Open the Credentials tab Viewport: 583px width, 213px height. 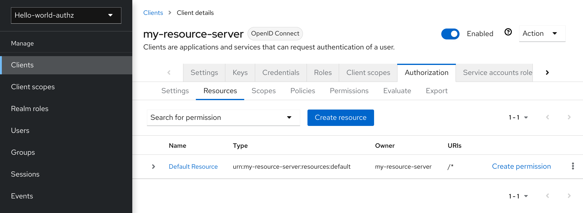280,73
